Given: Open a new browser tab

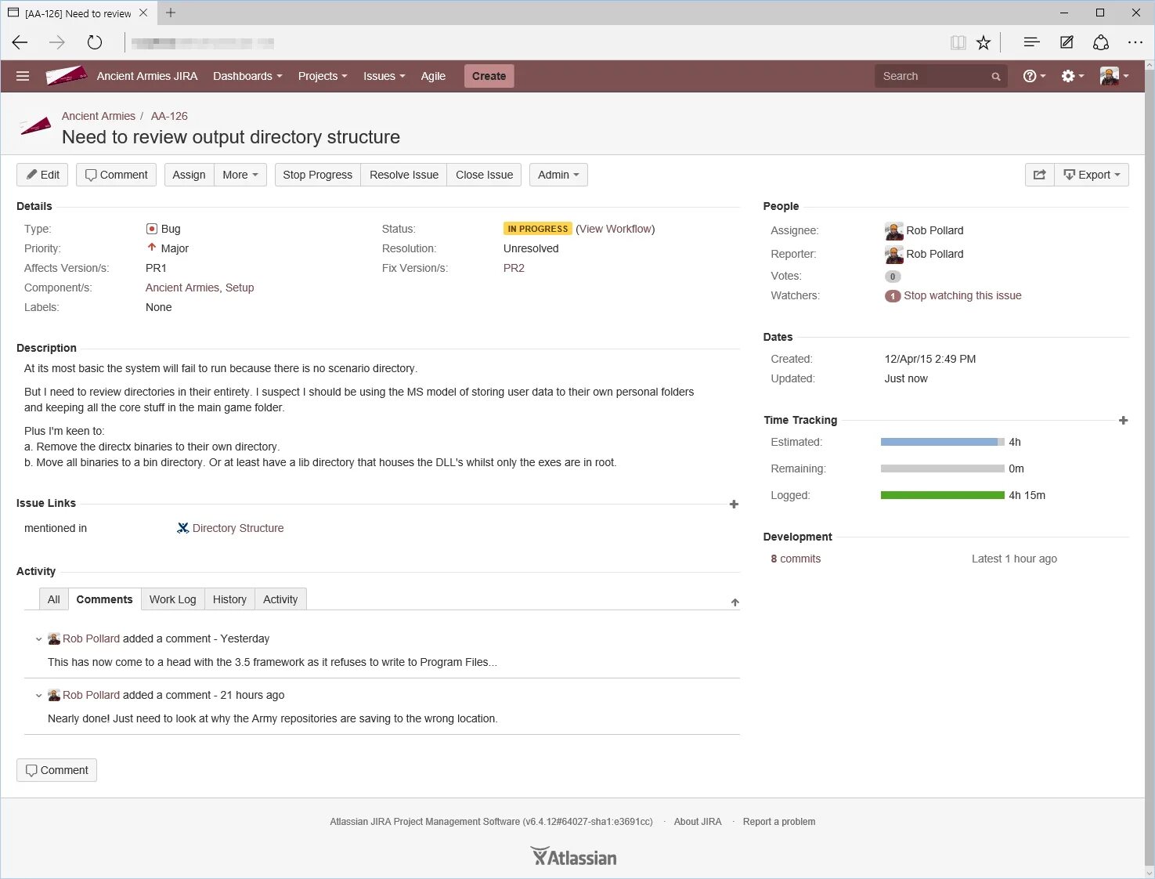Looking at the screenshot, I should point(171,13).
